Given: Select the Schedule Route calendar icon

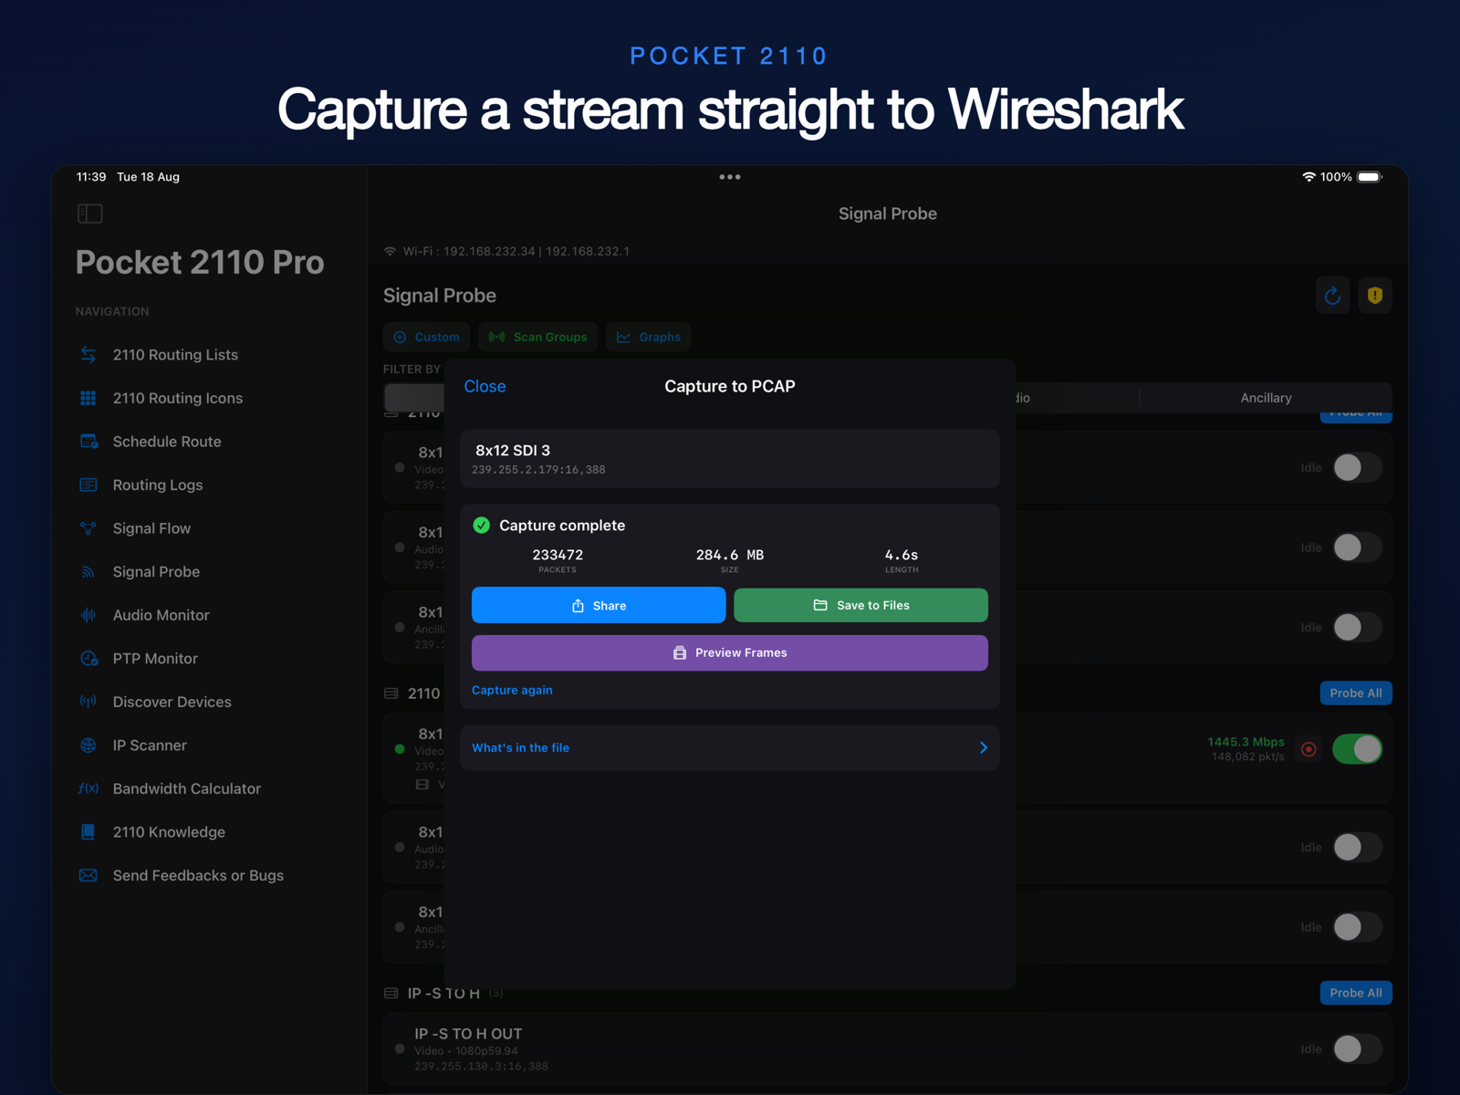Looking at the screenshot, I should [89, 442].
